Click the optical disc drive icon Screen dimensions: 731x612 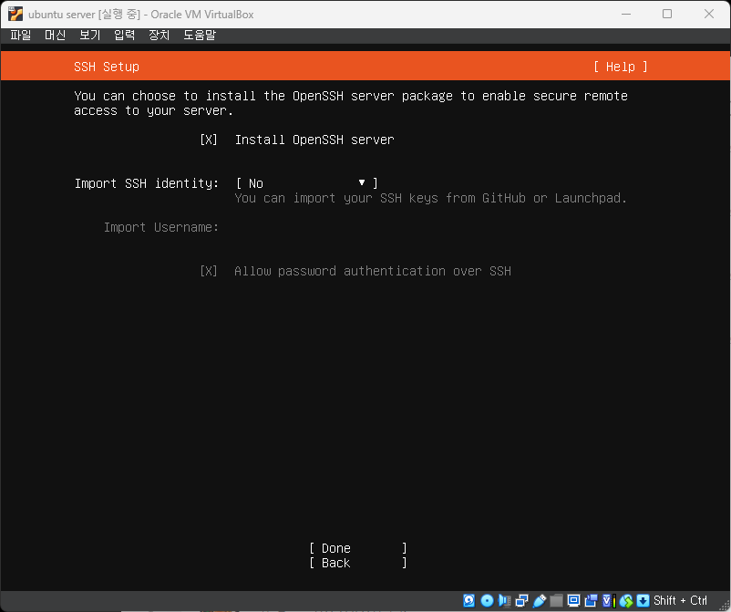pos(487,601)
